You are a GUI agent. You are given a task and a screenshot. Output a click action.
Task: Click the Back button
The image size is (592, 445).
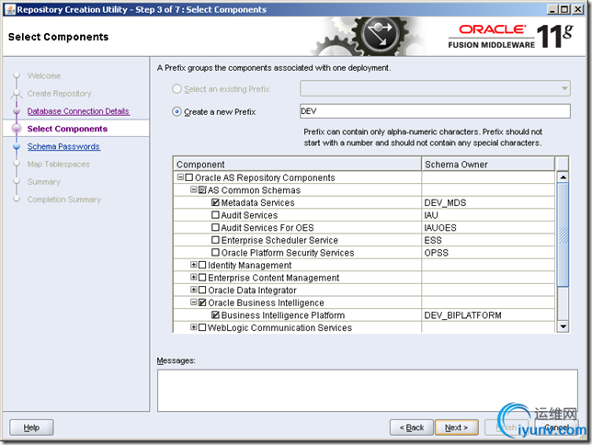pyautogui.click(x=412, y=428)
